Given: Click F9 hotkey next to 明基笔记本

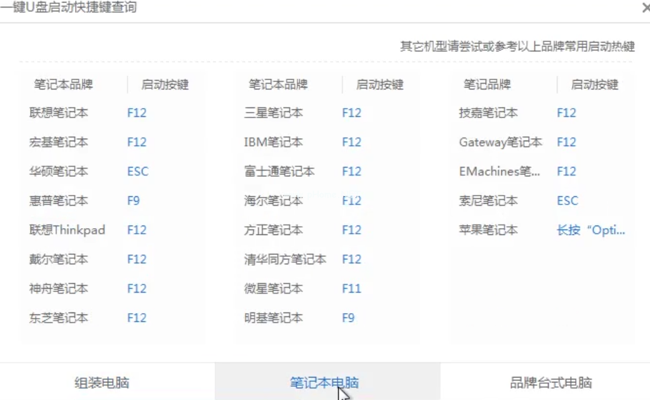Looking at the screenshot, I should tap(348, 318).
